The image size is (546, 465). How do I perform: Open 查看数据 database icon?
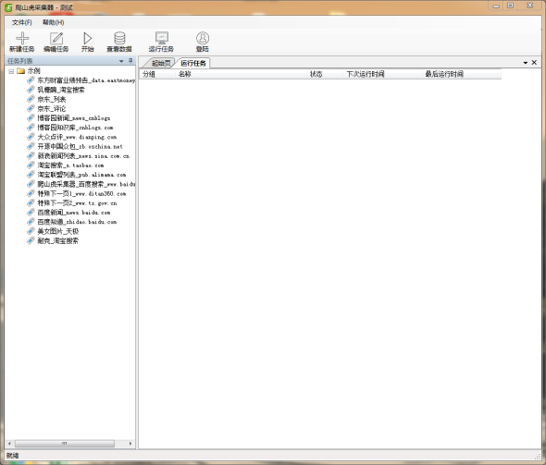coord(119,38)
